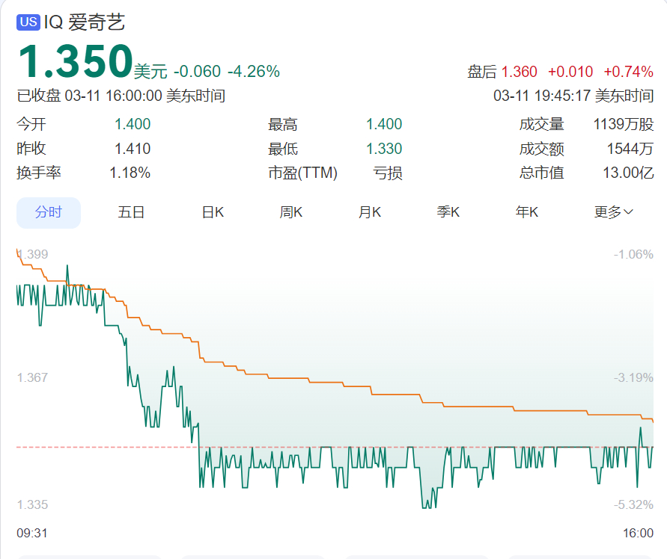Click the -1.06% right axis label

coord(633,254)
